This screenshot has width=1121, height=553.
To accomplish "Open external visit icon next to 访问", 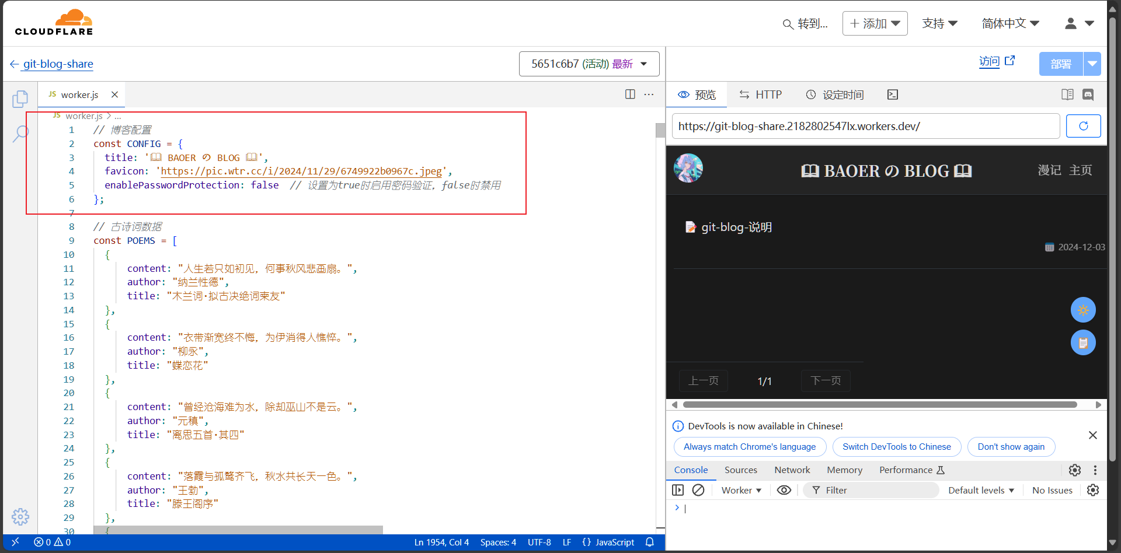I will click(1010, 61).
